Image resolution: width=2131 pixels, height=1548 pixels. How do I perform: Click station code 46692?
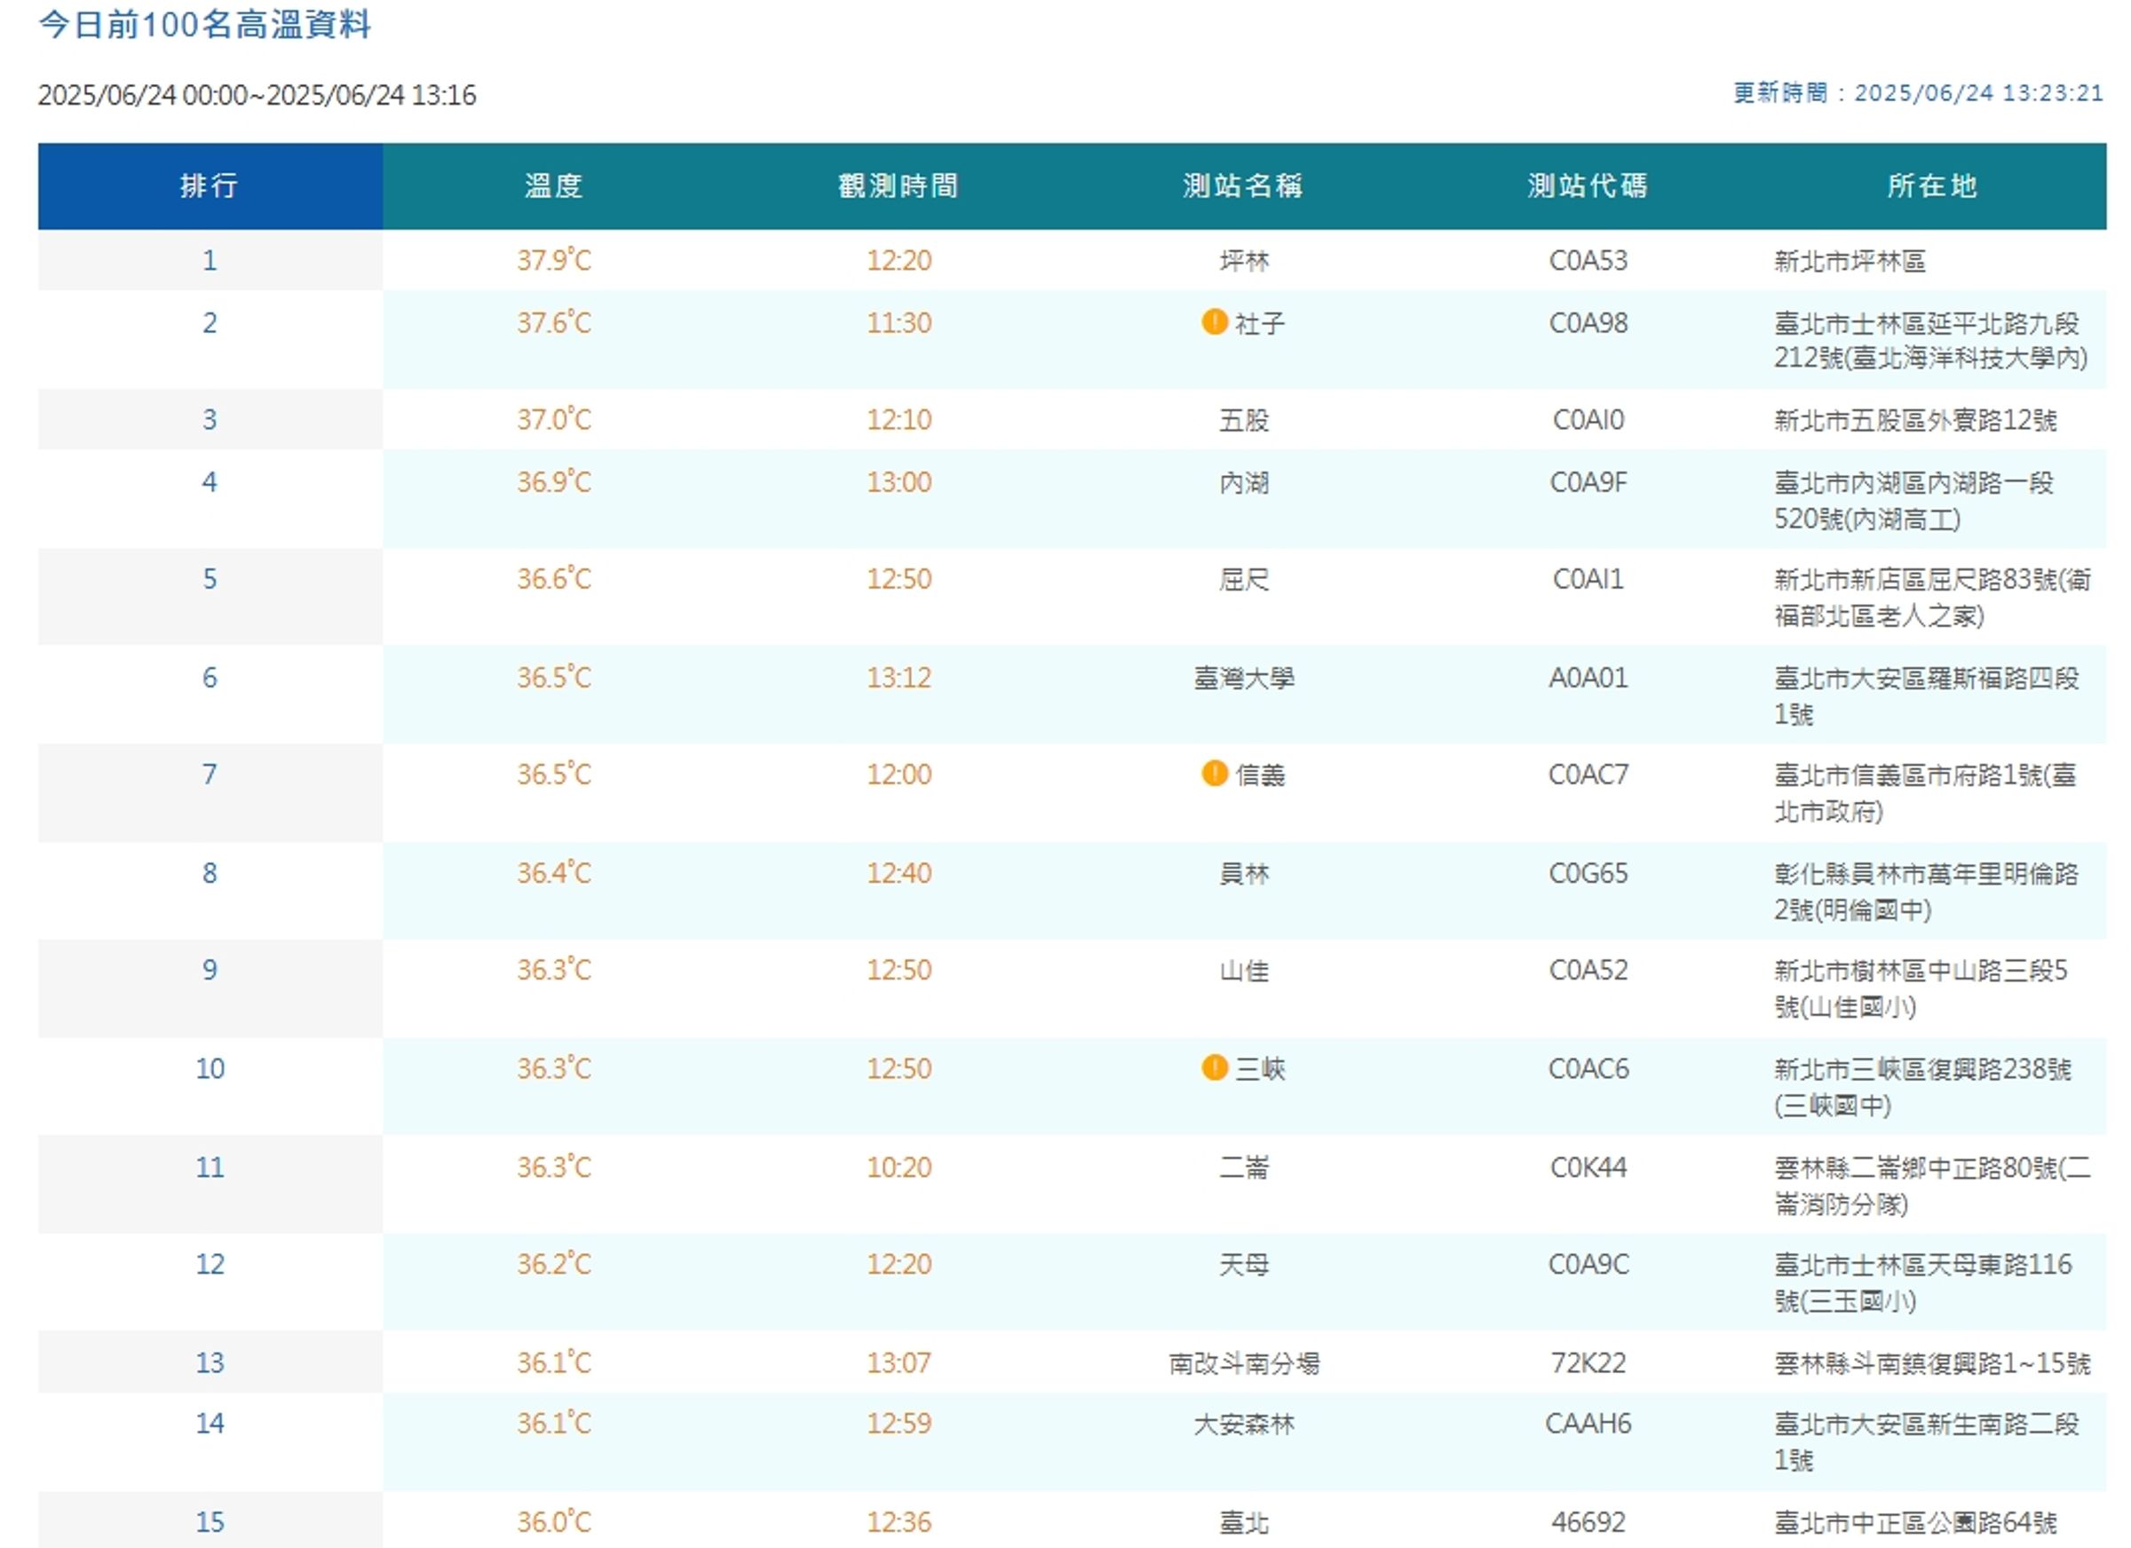(1588, 1522)
